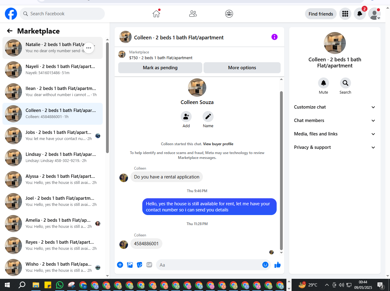Click the message thread scrollbar
The width and height of the screenshot is (390, 291).
pos(281,170)
